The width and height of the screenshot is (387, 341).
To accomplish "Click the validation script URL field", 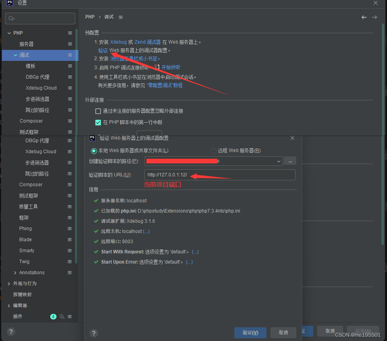I will pos(220,175).
